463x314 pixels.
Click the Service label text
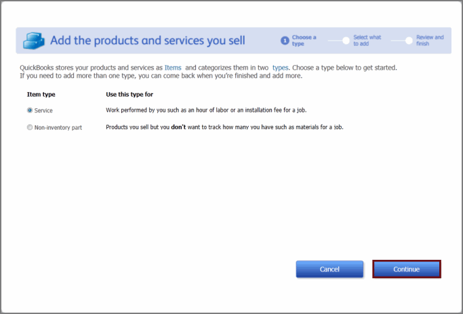coord(43,110)
